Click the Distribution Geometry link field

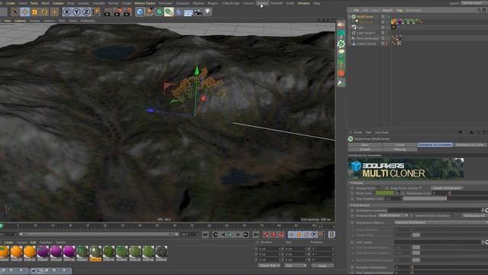(x=435, y=211)
